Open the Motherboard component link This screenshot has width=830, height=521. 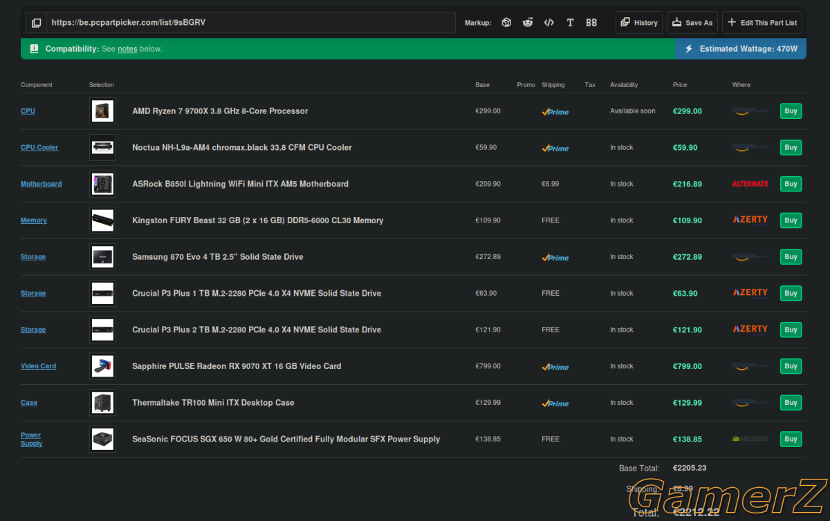pos(41,184)
